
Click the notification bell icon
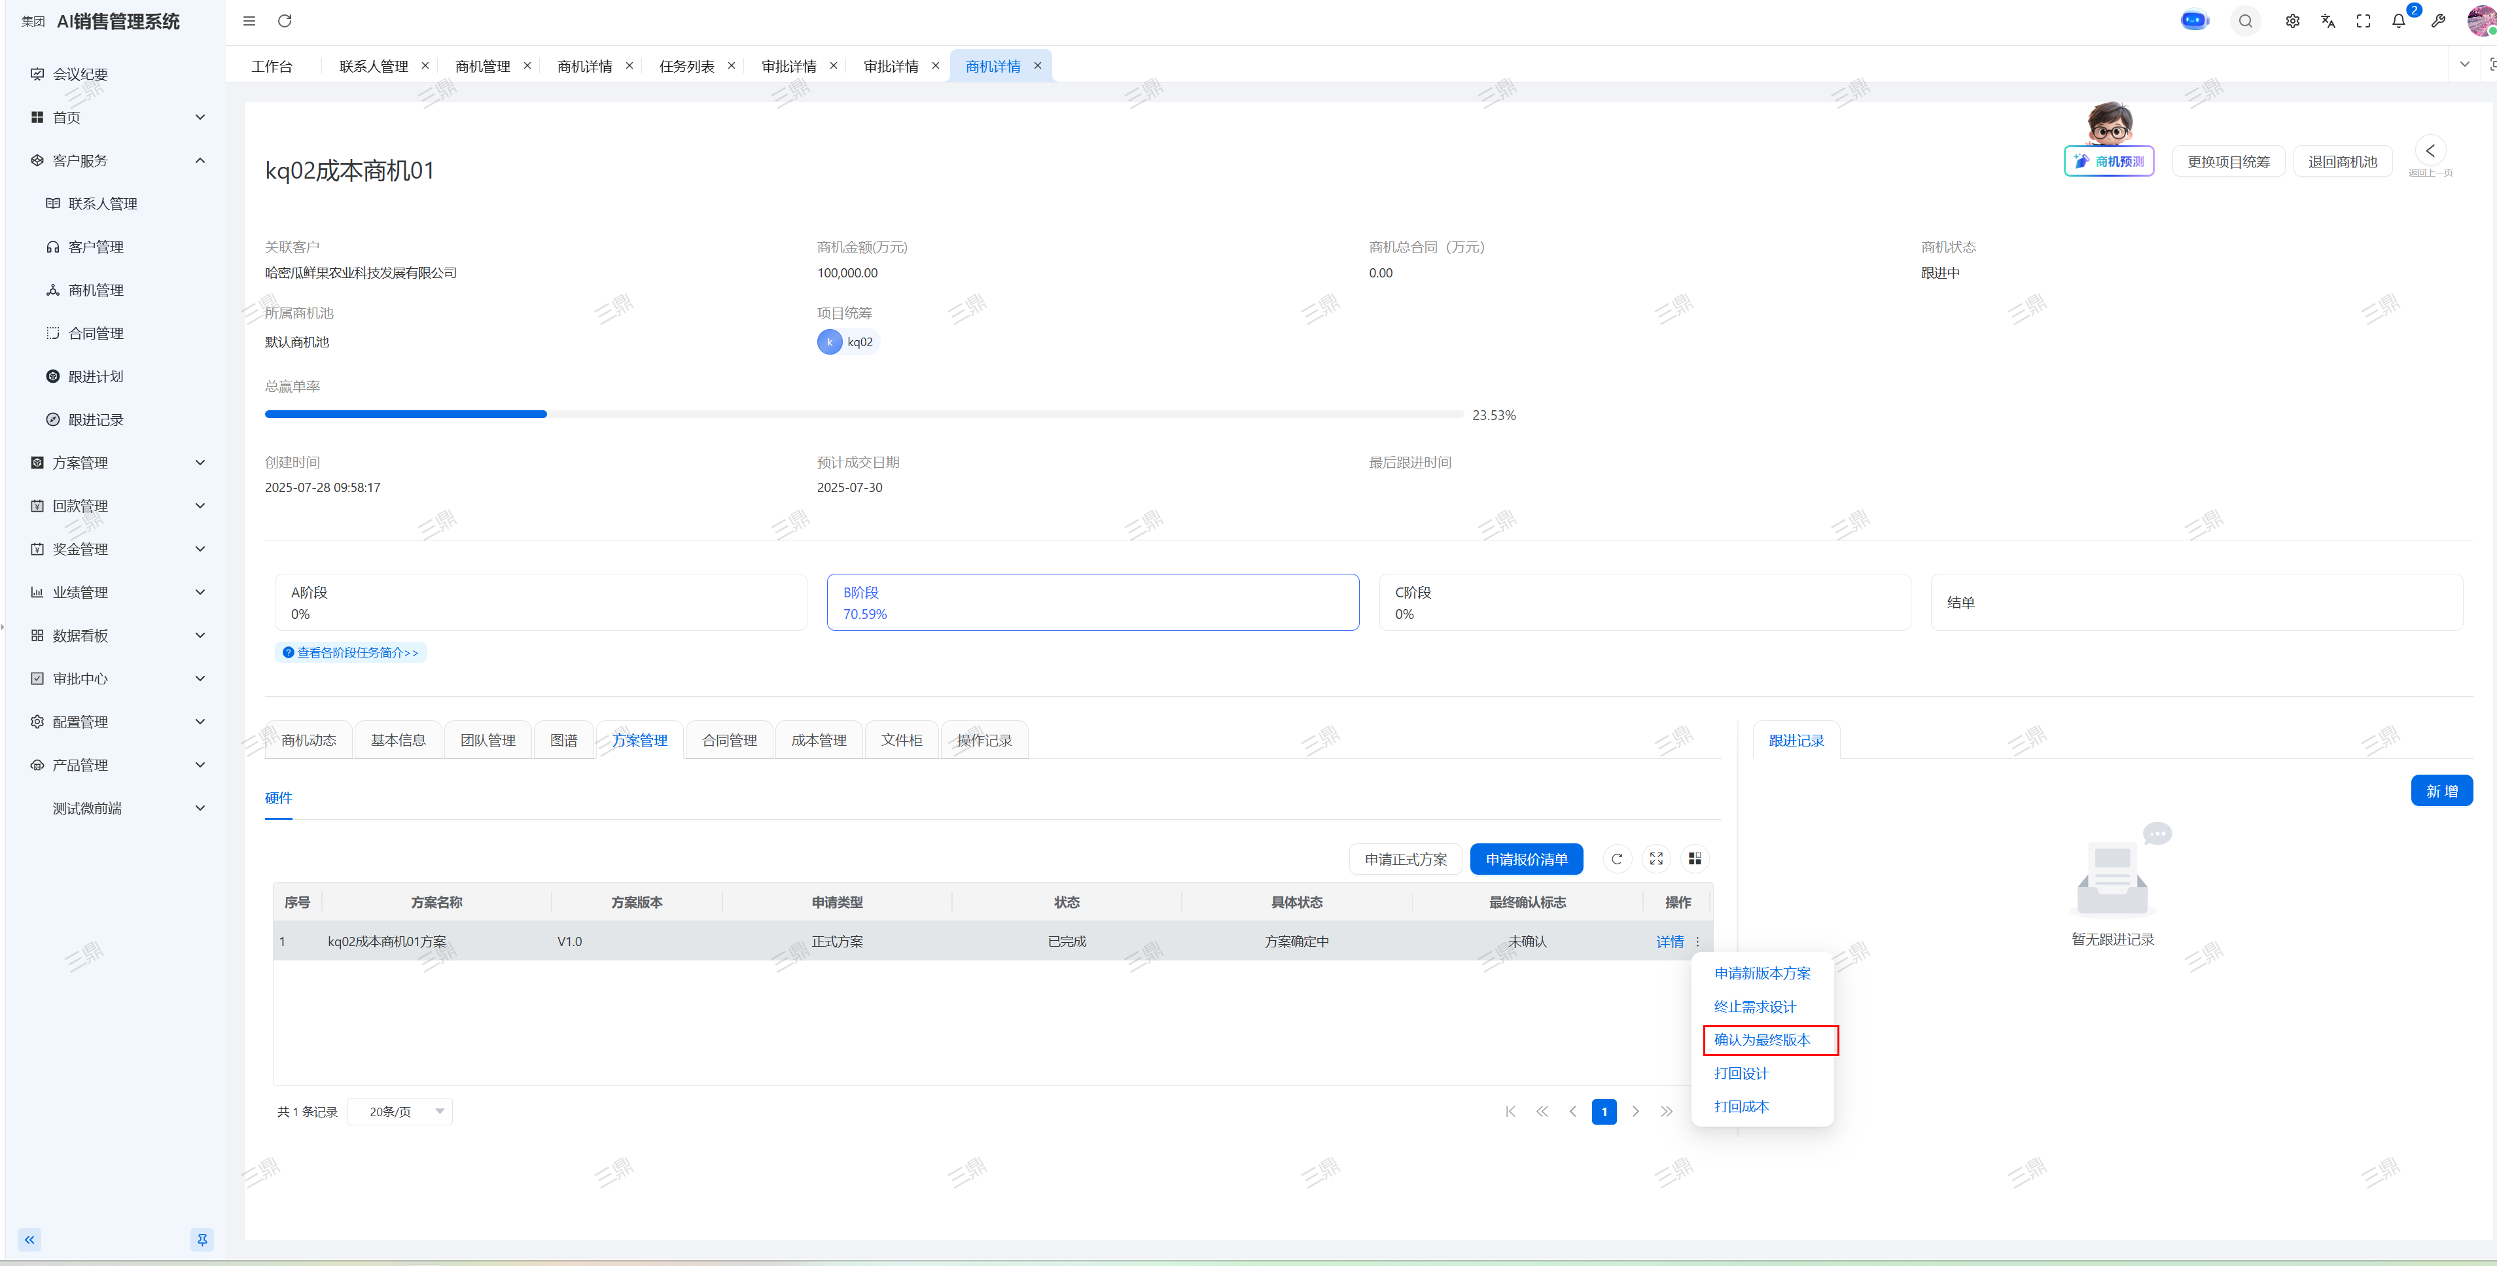(x=2398, y=22)
